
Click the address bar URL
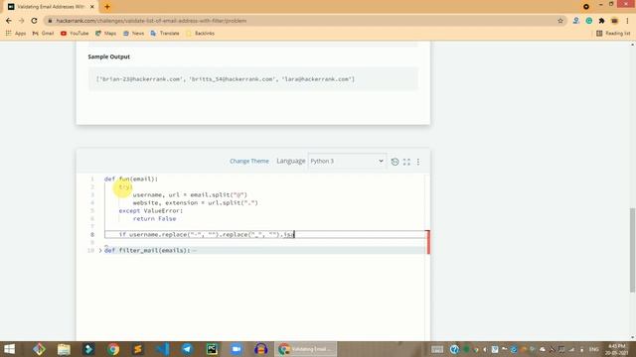click(151, 21)
